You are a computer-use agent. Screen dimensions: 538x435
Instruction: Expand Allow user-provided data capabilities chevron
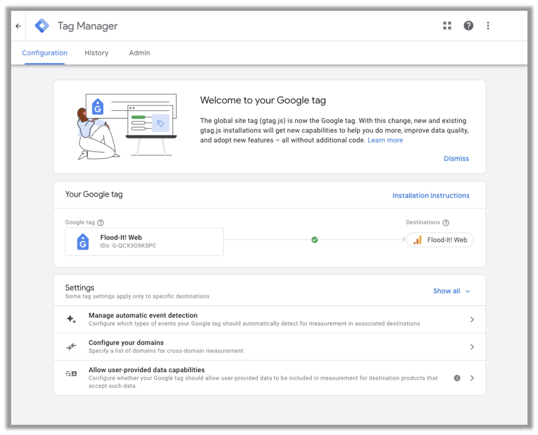coord(472,378)
